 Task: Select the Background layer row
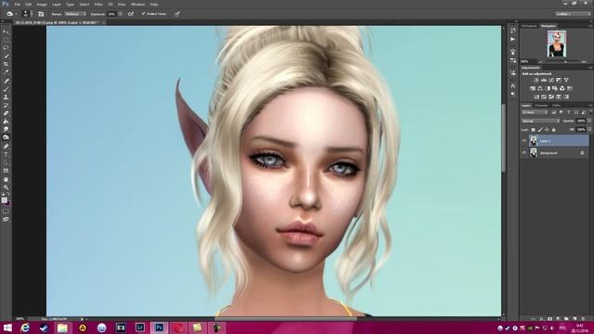click(x=555, y=153)
